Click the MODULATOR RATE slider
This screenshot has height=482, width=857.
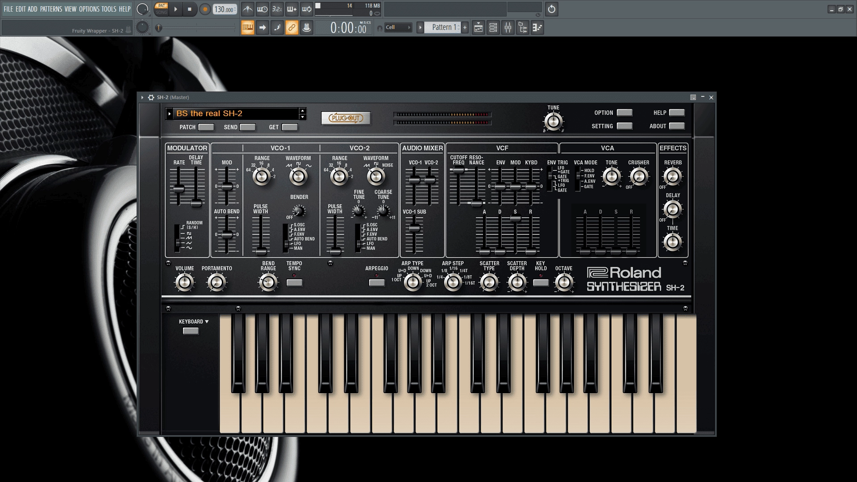(179, 189)
